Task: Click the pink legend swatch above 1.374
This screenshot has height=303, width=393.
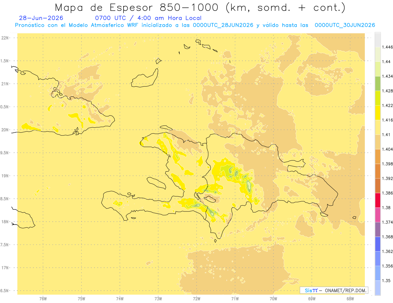Action: pyautogui.click(x=378, y=215)
